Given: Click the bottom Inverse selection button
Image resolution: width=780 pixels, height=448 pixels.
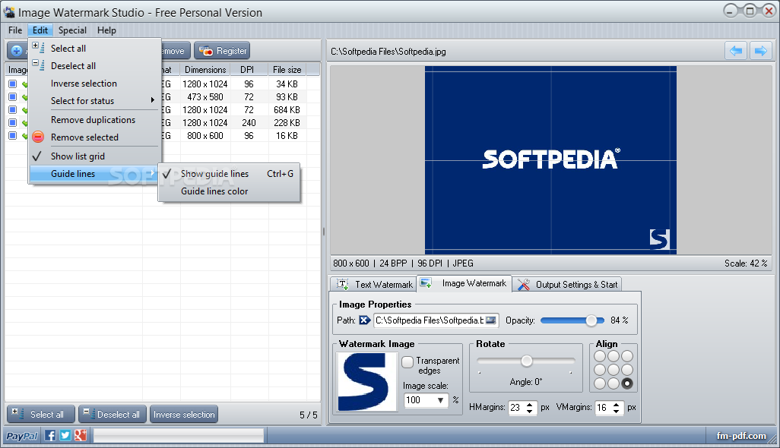Looking at the screenshot, I should pos(184,415).
